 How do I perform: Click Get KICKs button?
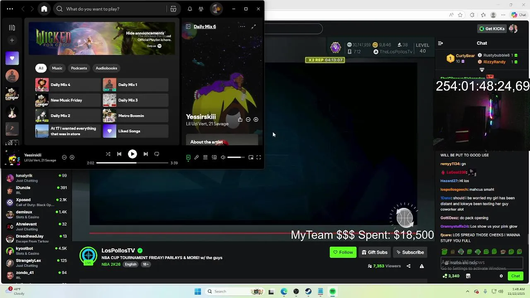pyautogui.click(x=492, y=29)
